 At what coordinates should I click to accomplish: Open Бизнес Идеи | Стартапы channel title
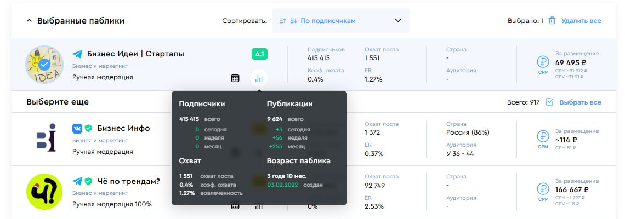135,54
